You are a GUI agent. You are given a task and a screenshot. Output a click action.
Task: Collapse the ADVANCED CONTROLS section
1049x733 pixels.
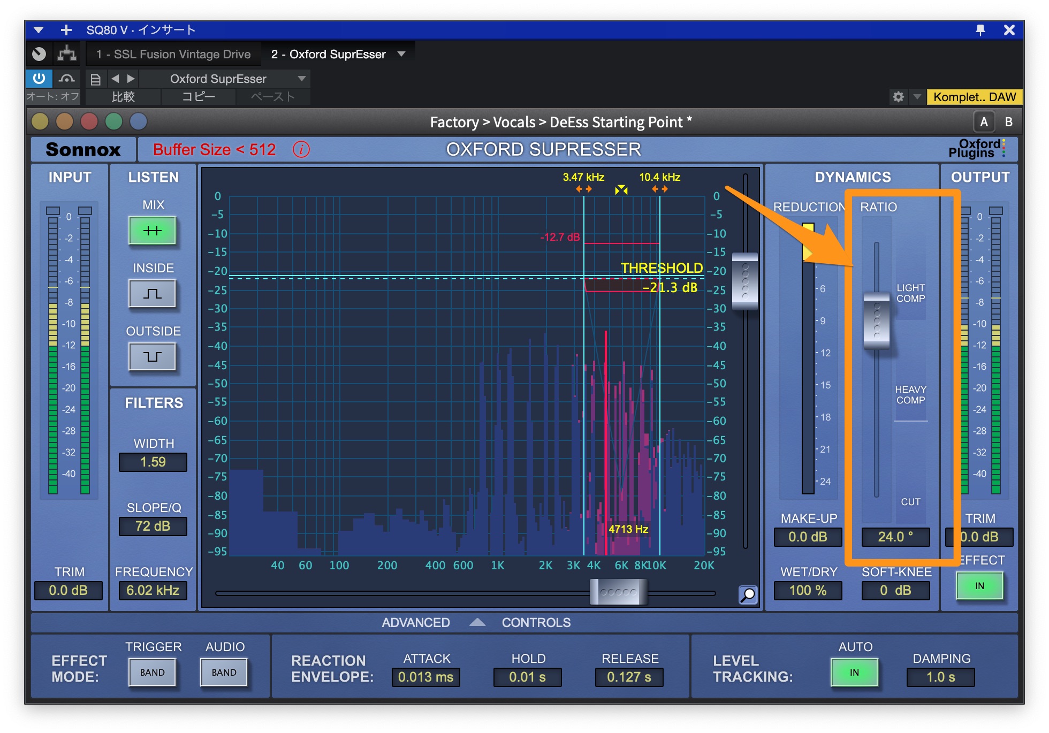tap(477, 622)
